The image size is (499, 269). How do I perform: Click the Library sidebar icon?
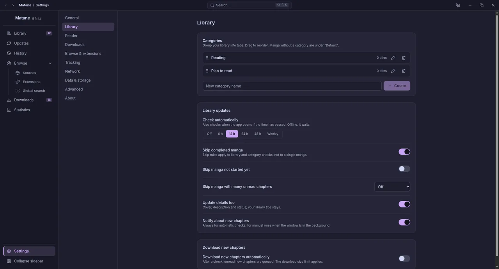9,33
